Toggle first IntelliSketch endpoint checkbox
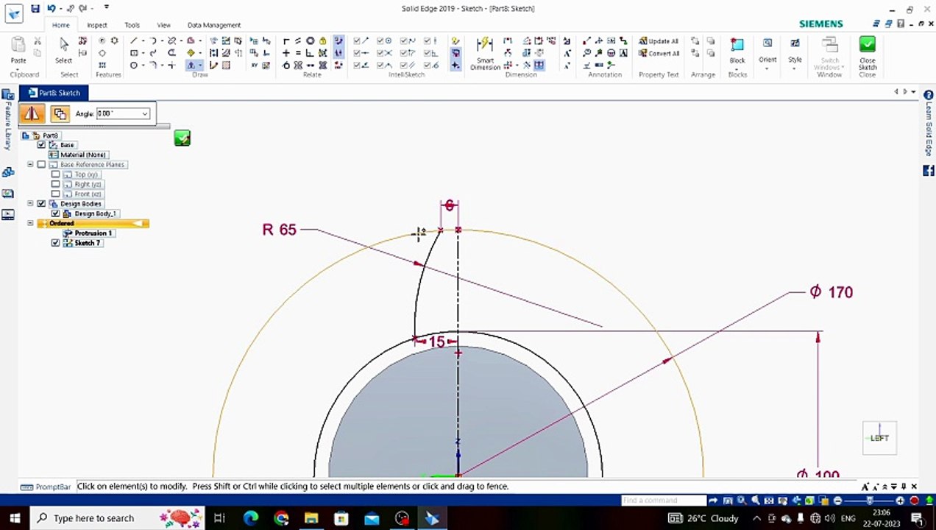 point(357,41)
